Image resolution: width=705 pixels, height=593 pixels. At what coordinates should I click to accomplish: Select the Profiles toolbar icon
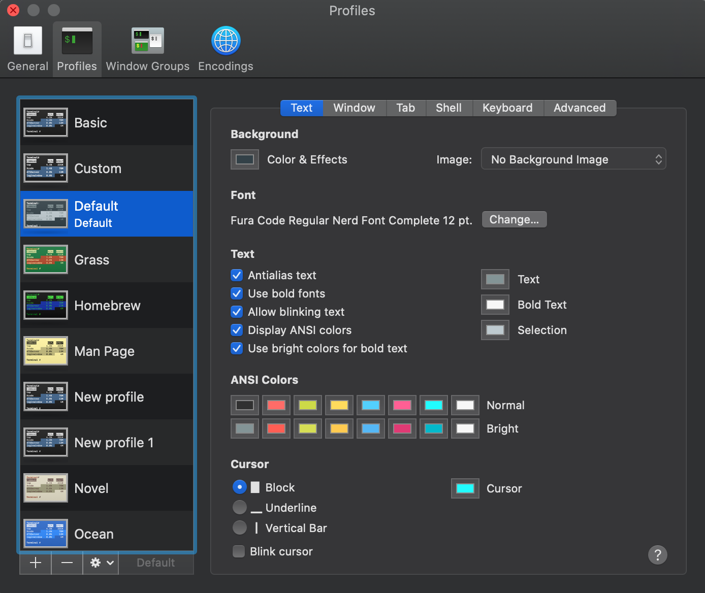(x=77, y=48)
